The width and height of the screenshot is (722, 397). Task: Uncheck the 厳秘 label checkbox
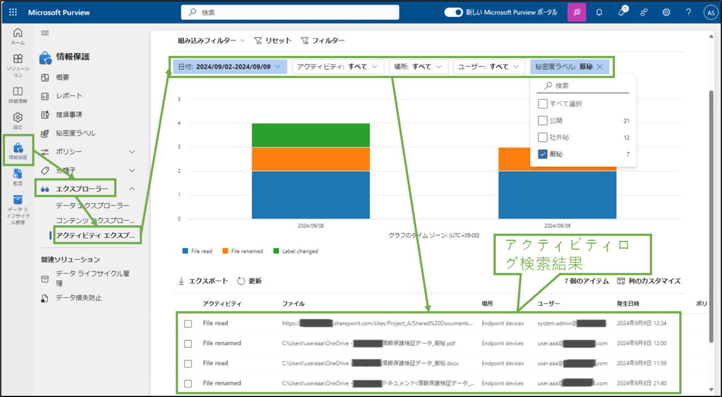pos(543,154)
